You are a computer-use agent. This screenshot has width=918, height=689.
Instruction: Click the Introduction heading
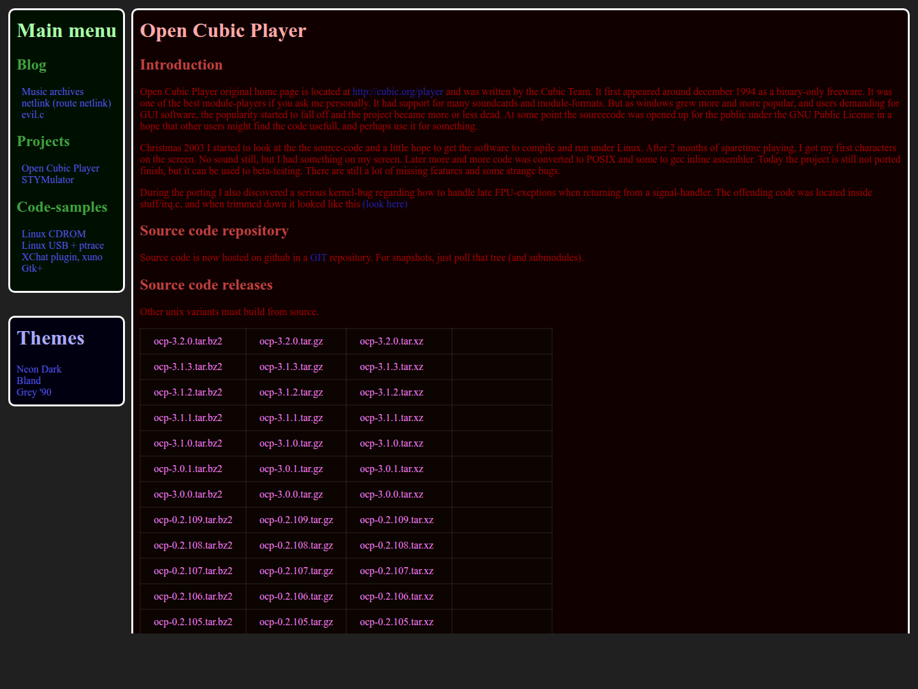182,65
